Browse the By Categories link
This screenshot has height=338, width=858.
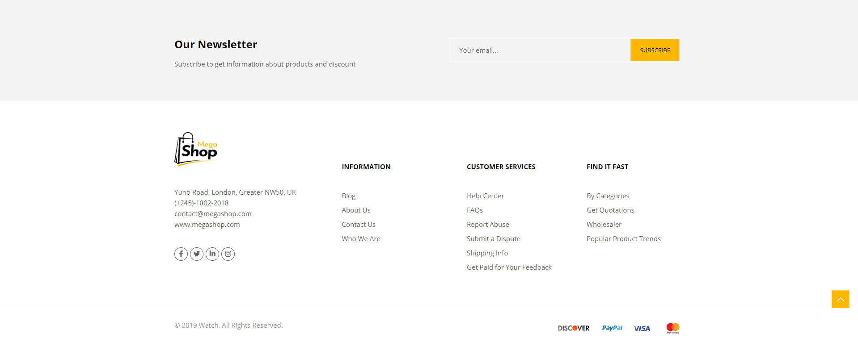click(608, 196)
